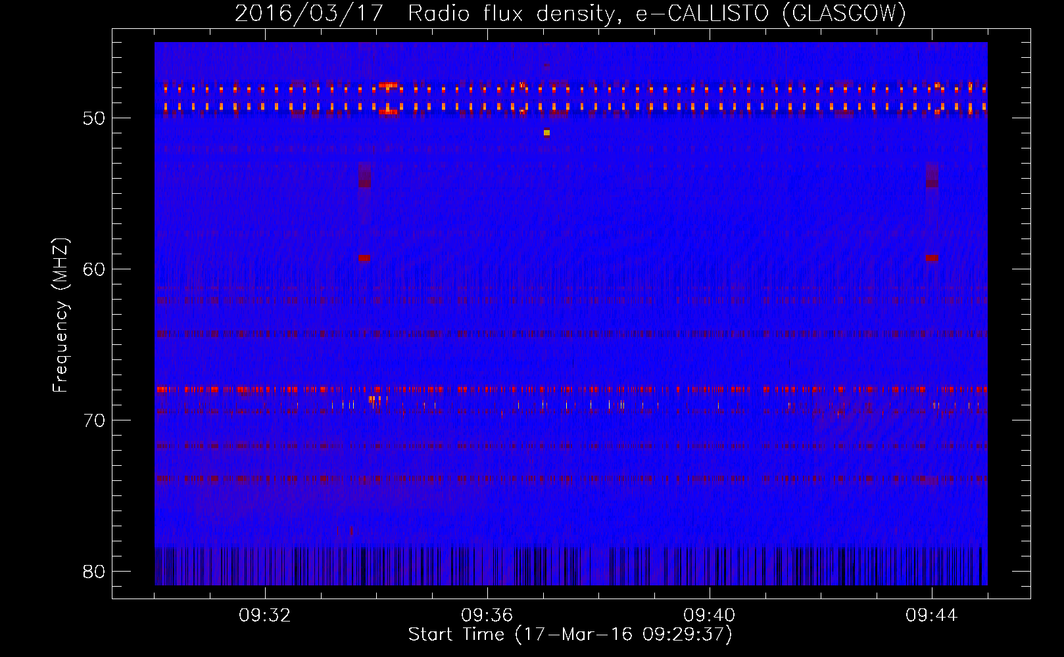Viewport: 1064px width, 657px height.
Task: Click the 60 frequency tick label
Action: 94,269
